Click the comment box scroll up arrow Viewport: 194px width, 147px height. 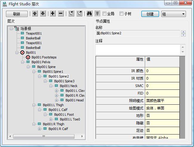[183, 47]
